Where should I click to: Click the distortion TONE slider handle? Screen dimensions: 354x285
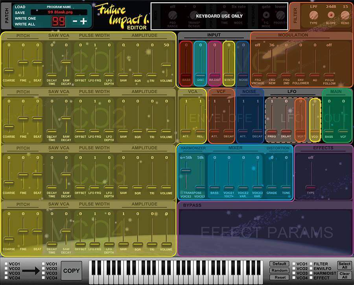click(286, 187)
